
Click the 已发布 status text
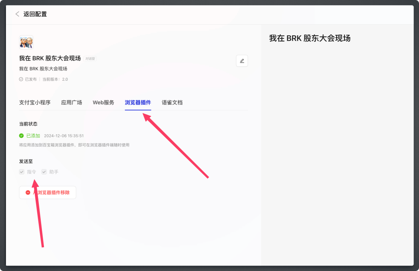coord(31,79)
